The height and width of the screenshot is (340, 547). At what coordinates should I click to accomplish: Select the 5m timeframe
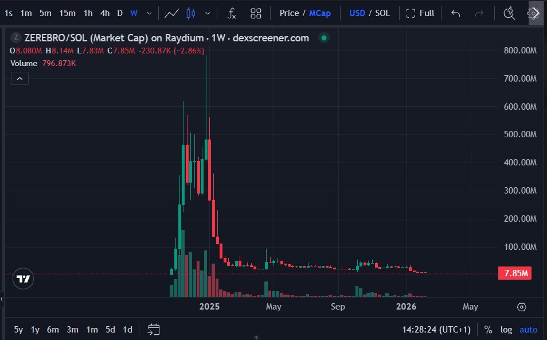click(x=45, y=13)
